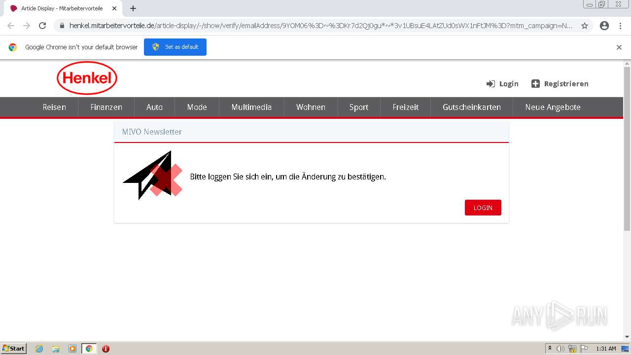Click the volume speaker tray icon

pyautogui.click(x=561, y=349)
